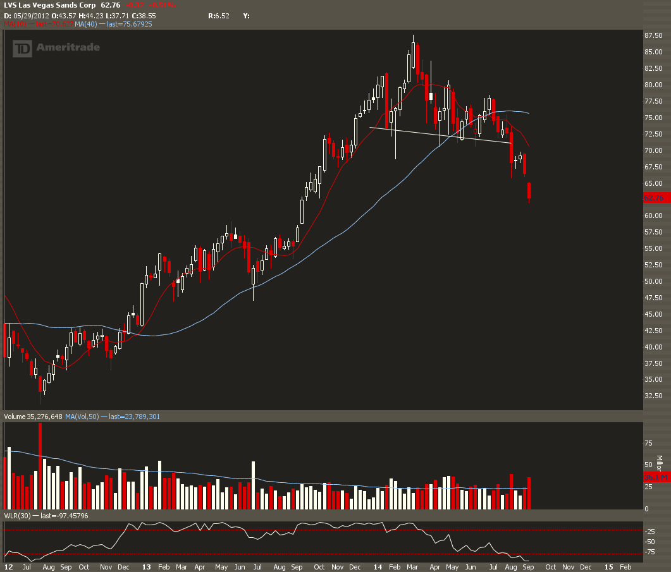Click the 70.00 price axis label
This screenshot has width=671, height=572.
pos(653,150)
